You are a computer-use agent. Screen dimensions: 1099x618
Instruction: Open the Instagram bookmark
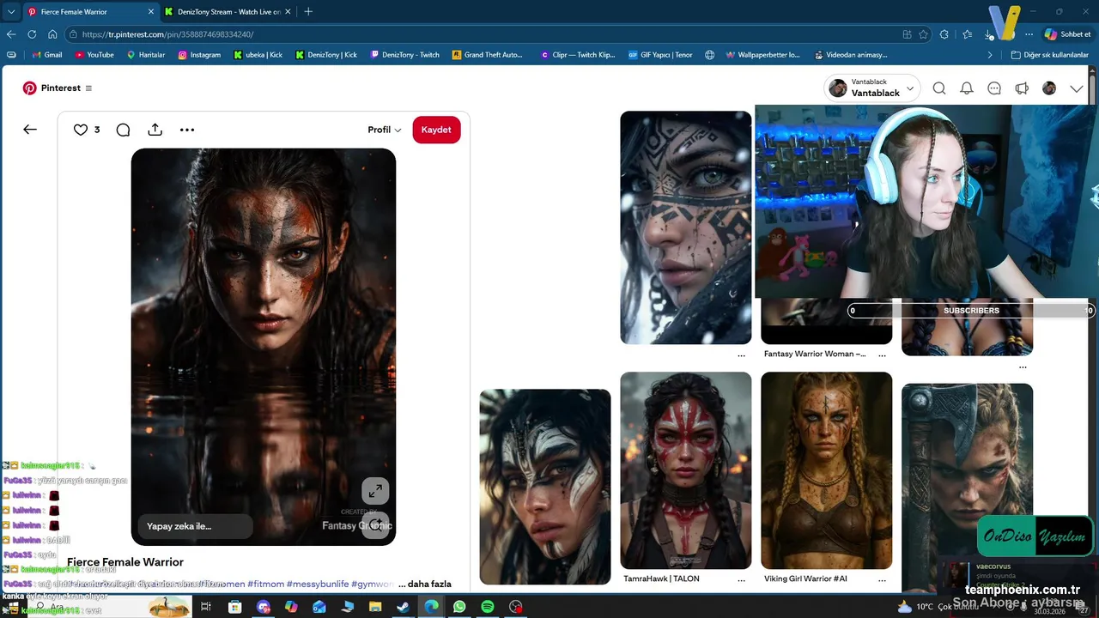point(199,55)
